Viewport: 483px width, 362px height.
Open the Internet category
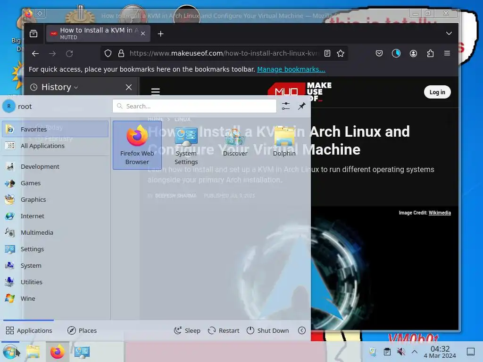tap(55, 216)
